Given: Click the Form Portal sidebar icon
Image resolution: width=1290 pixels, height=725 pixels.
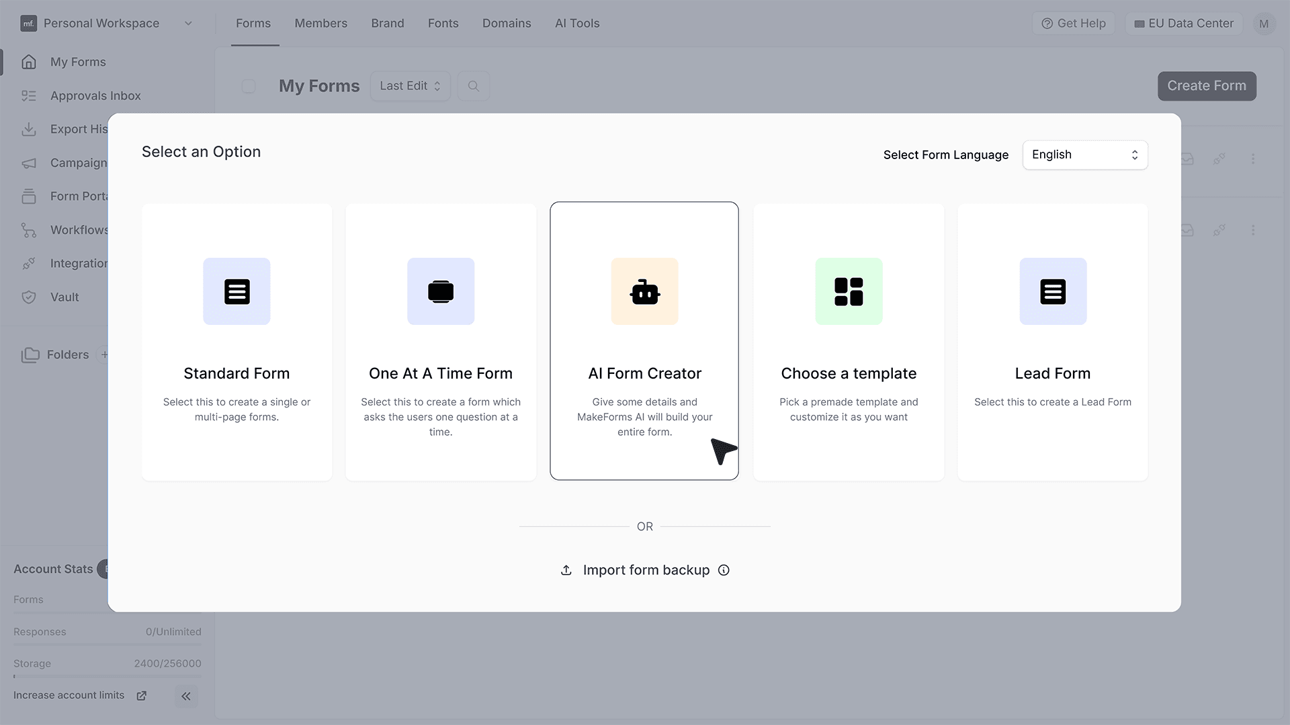Looking at the screenshot, I should (29, 196).
